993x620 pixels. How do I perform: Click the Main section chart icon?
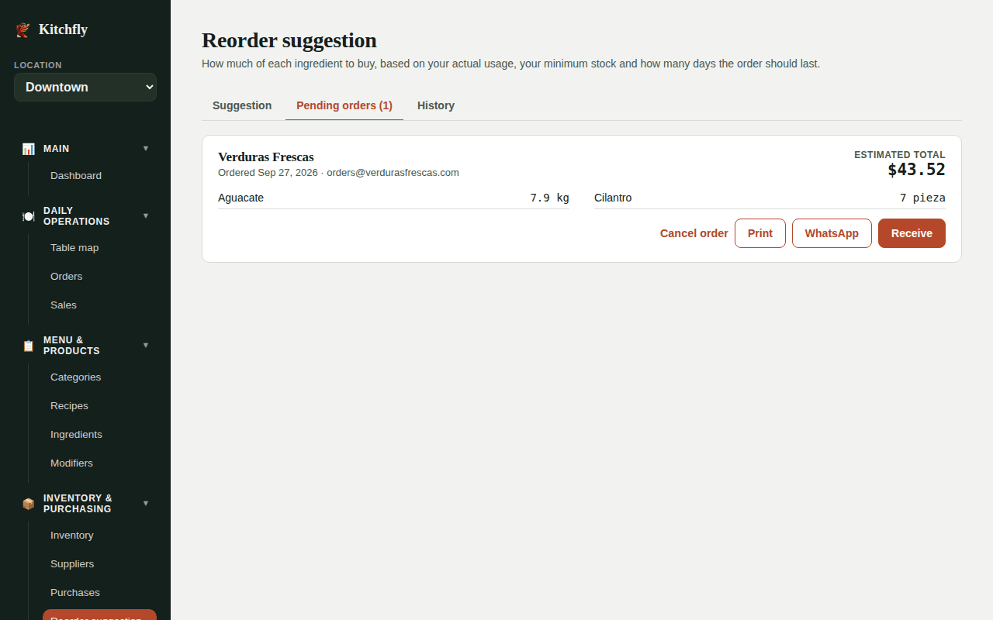29,149
